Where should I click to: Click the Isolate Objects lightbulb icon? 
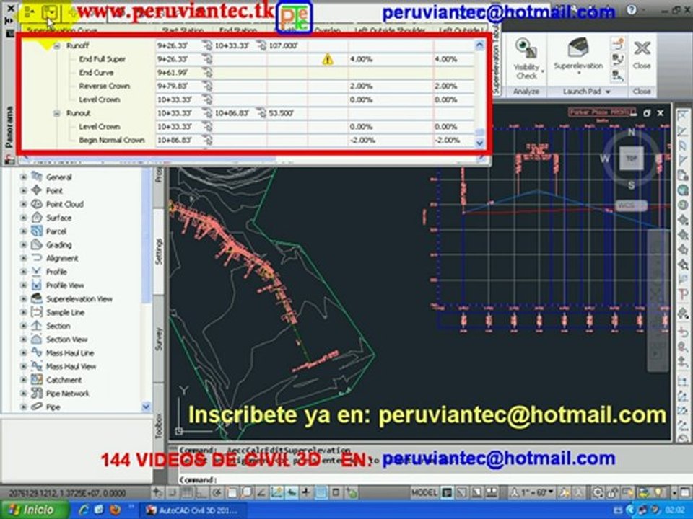pyautogui.click(x=659, y=492)
